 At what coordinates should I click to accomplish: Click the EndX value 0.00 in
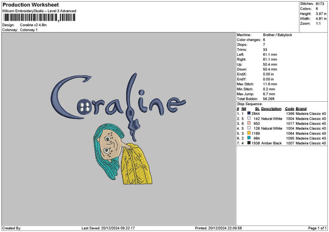268,74
